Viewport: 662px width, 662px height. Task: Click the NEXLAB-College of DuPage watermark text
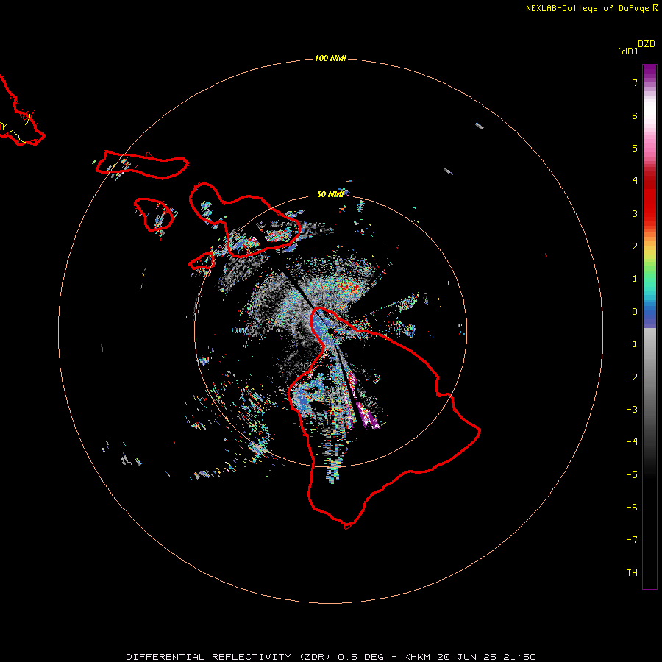tap(592, 8)
